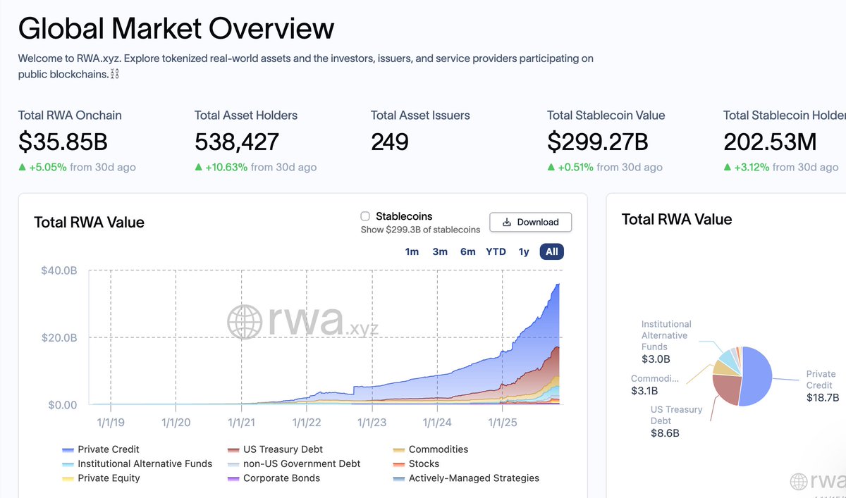Click the "Actively-Managed Strategies" legend entry
Screen dimensions: 846x498
(474, 478)
